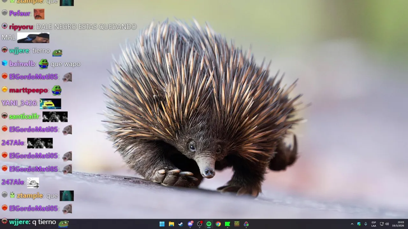Select ripyoru's username in chat
This screenshot has height=229, width=408.
click(x=21, y=27)
